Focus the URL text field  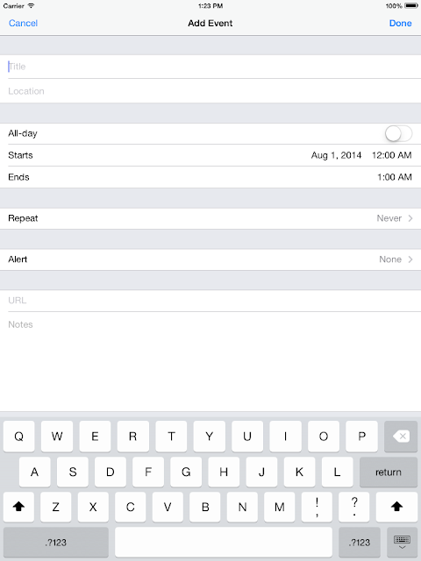210,301
